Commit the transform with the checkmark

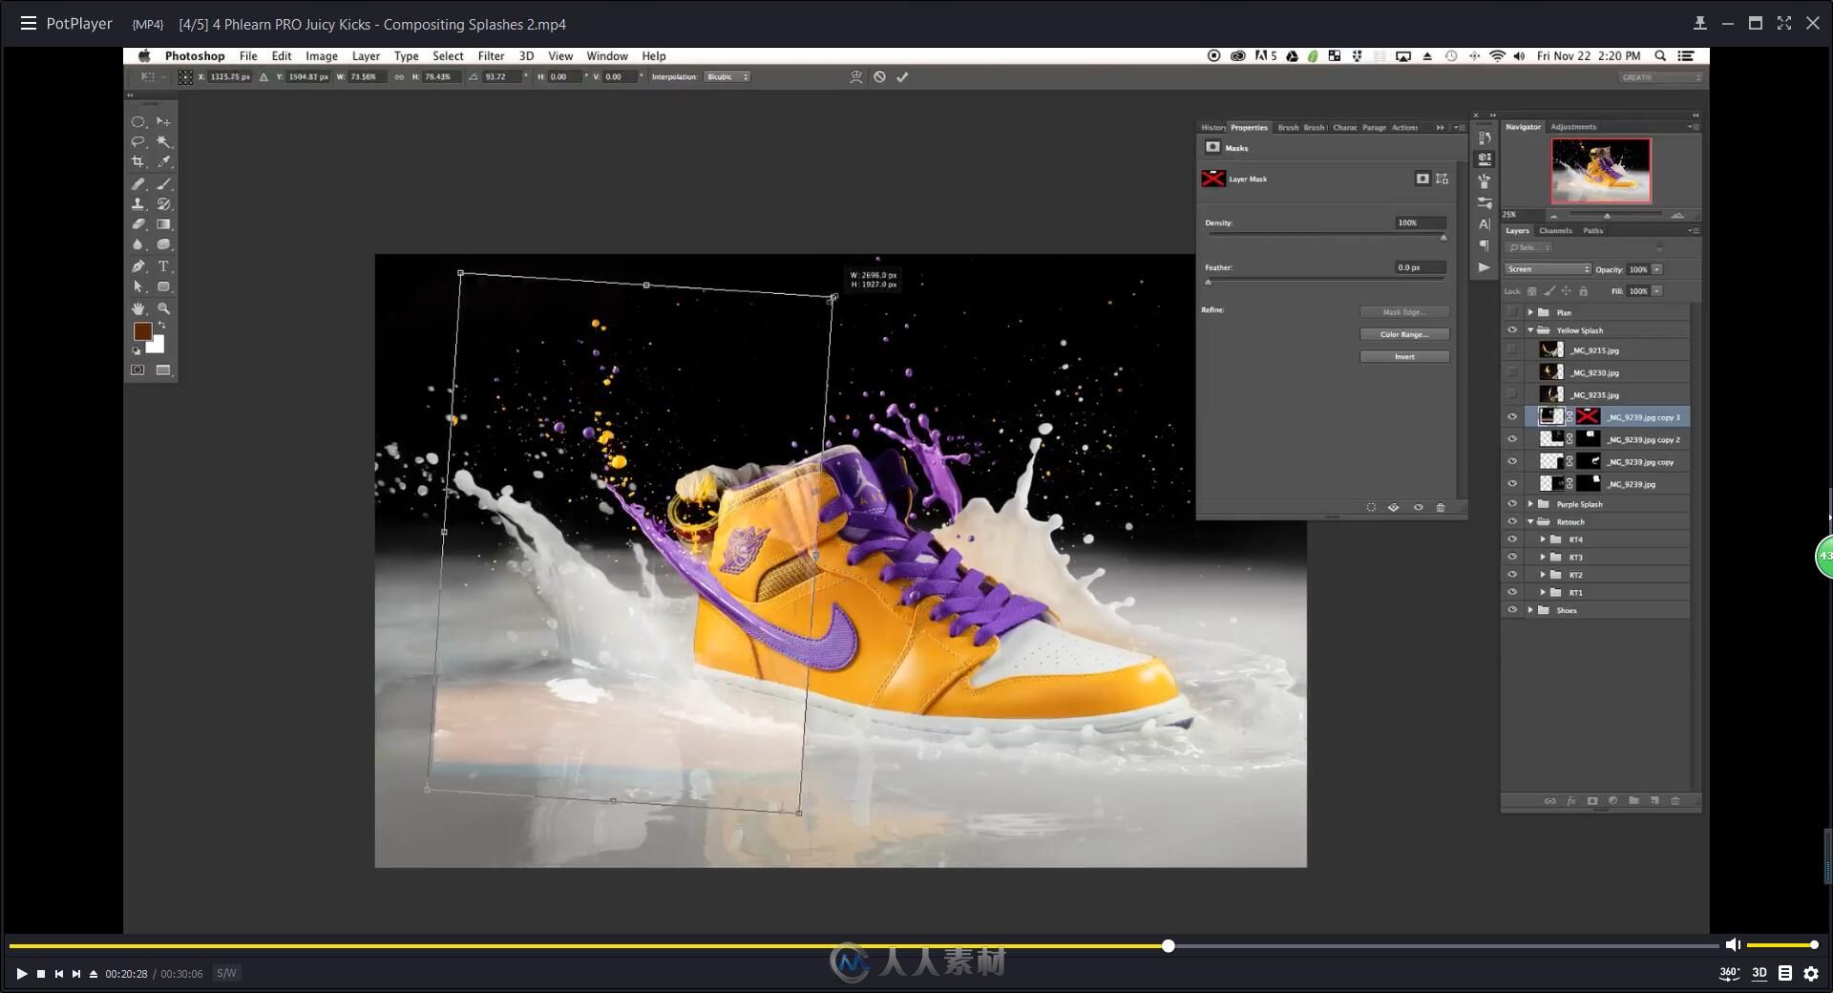point(902,77)
